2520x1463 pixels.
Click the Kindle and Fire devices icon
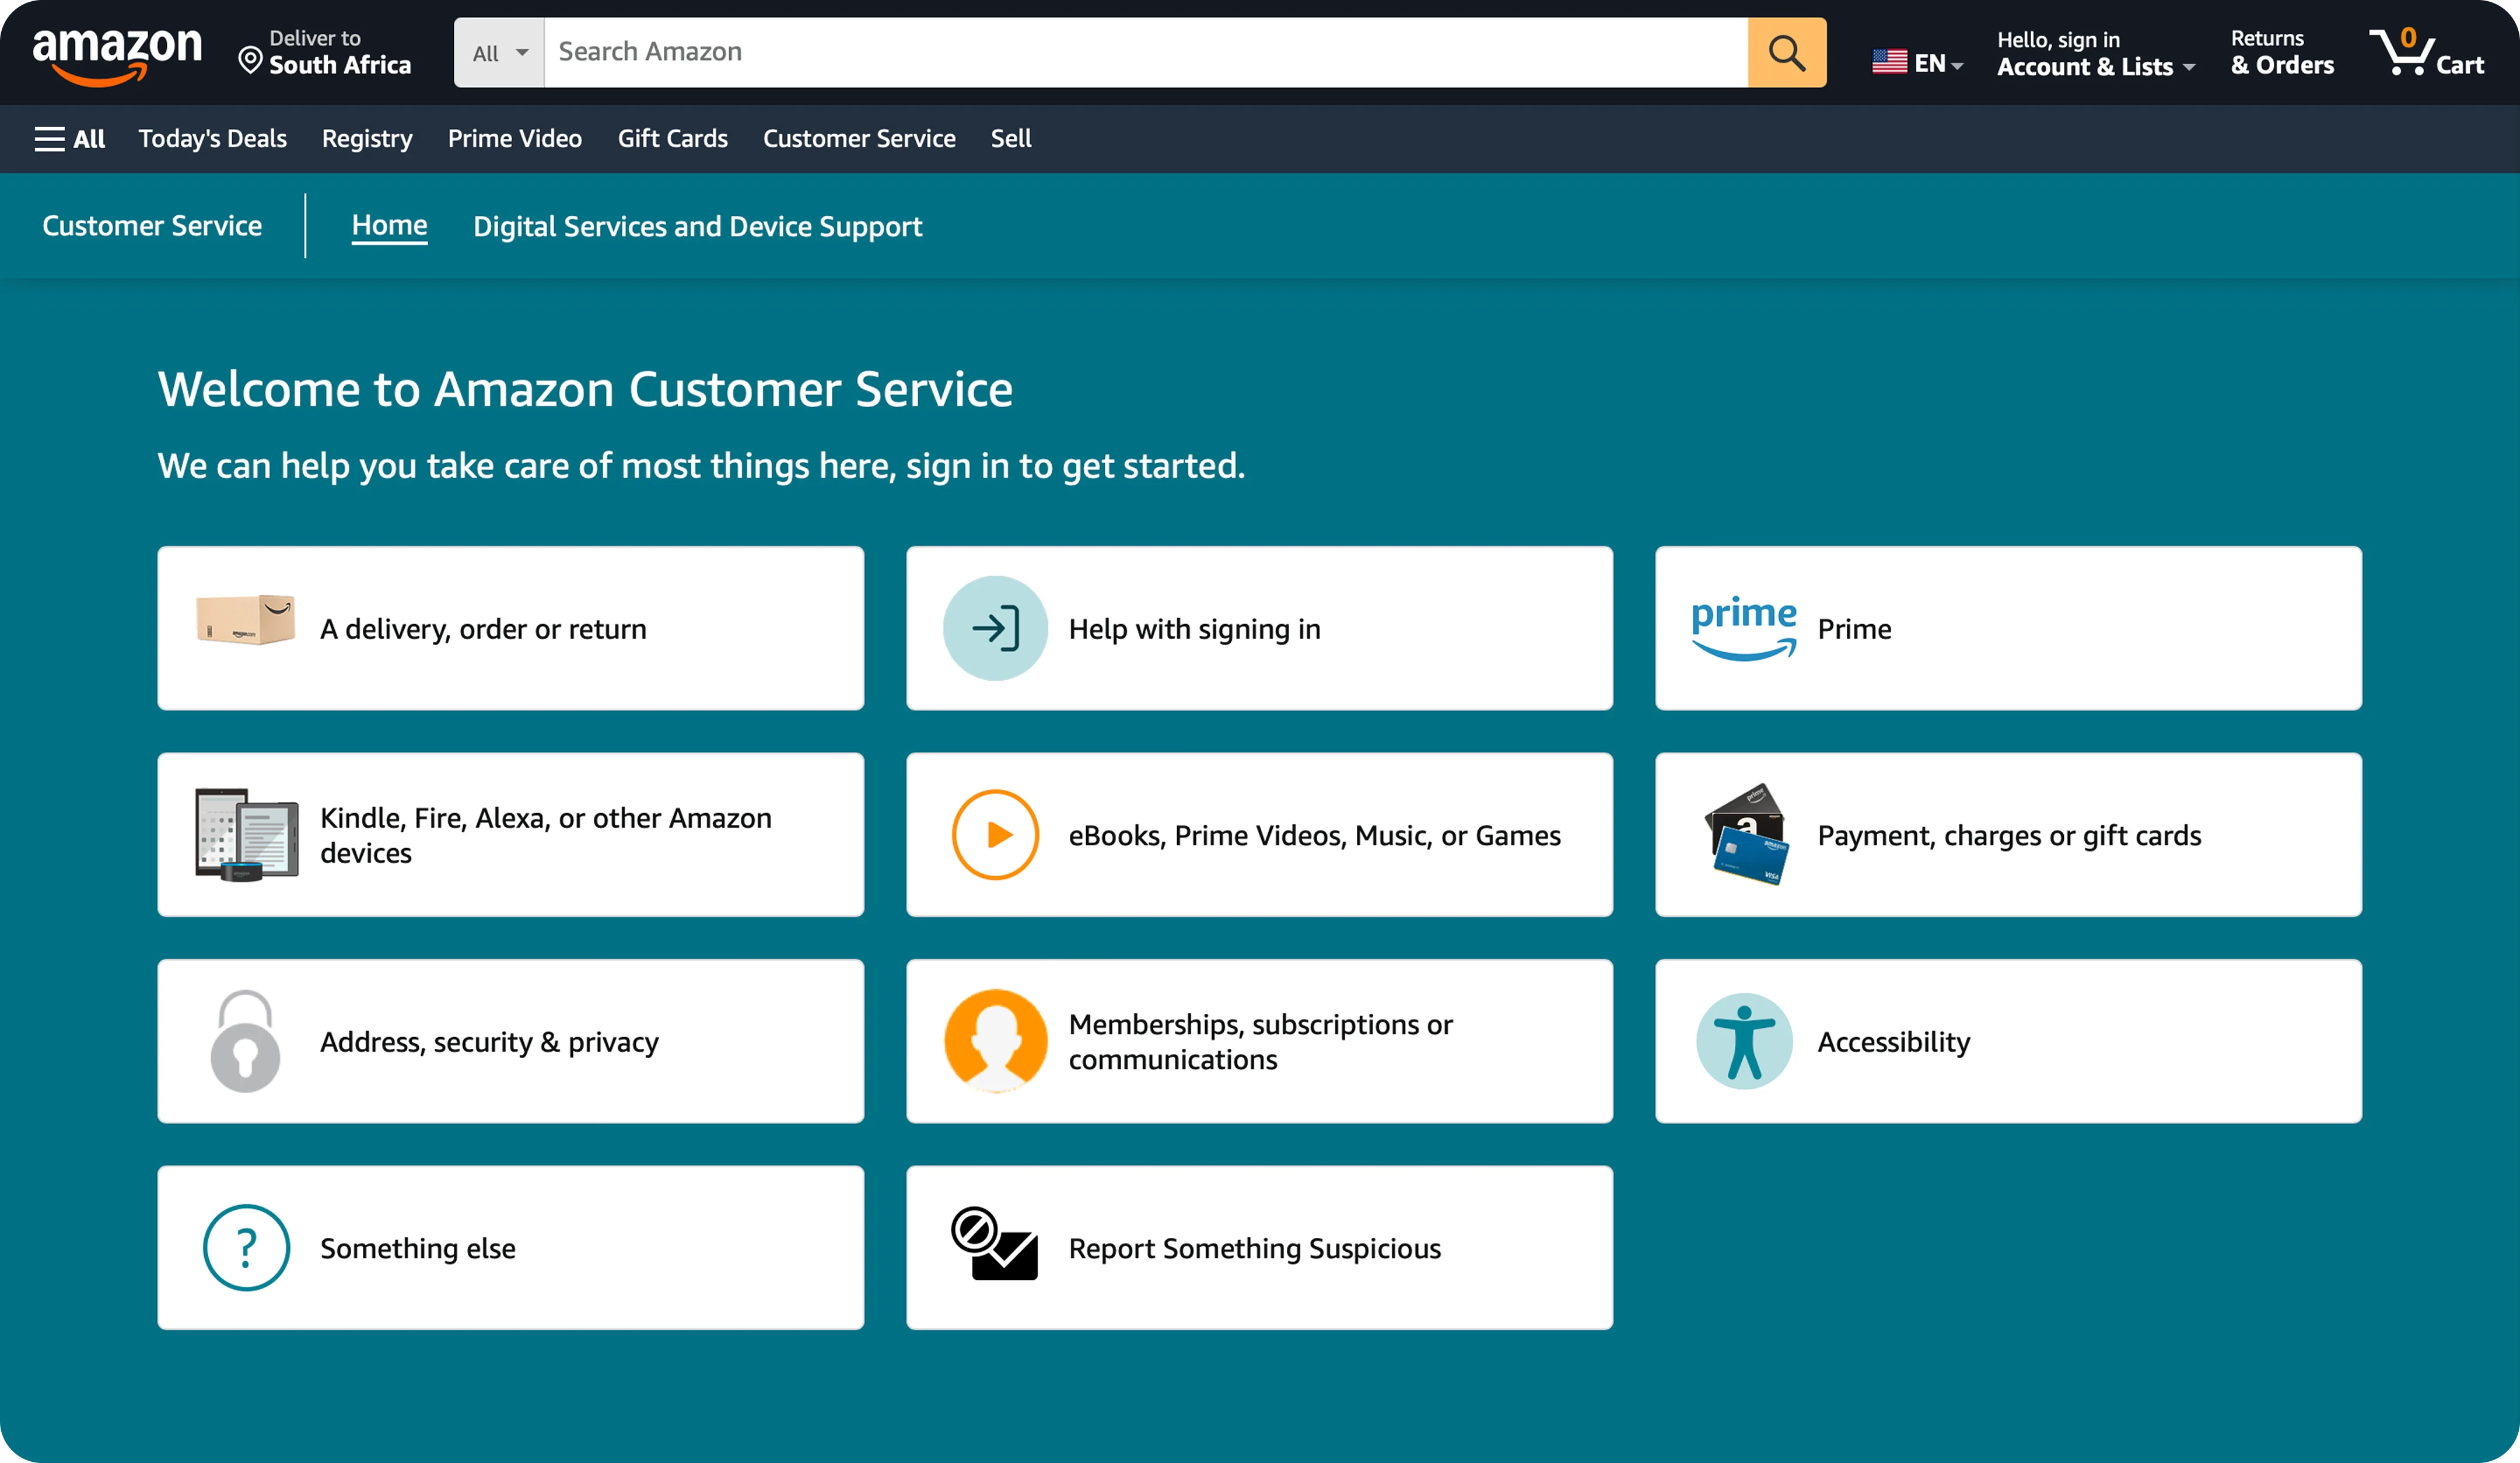click(246, 835)
